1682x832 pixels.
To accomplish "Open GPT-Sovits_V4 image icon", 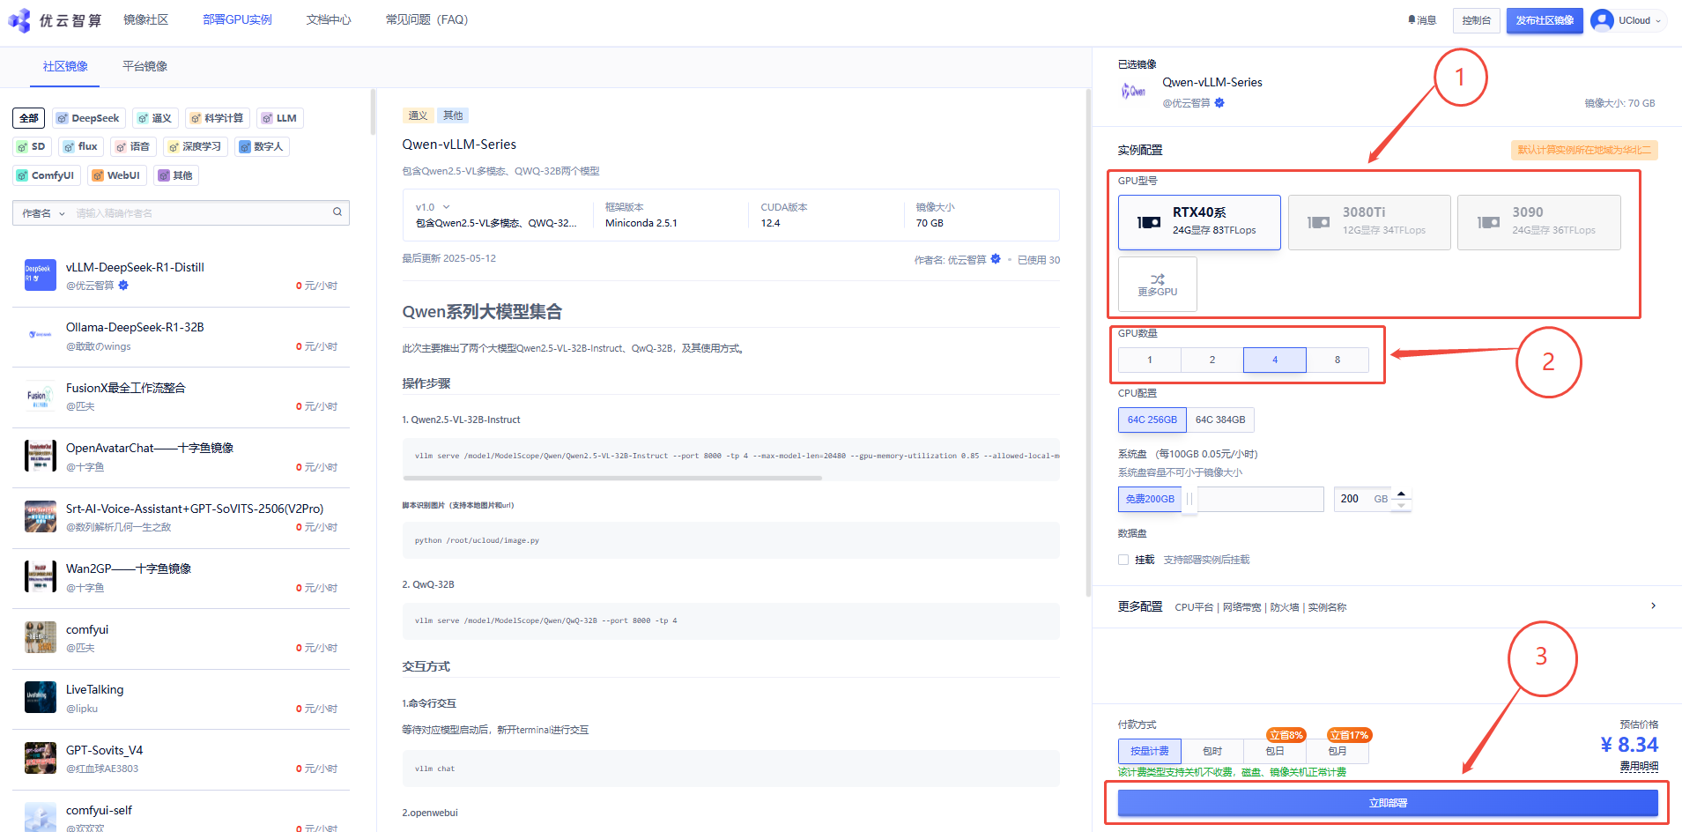I will [41, 758].
